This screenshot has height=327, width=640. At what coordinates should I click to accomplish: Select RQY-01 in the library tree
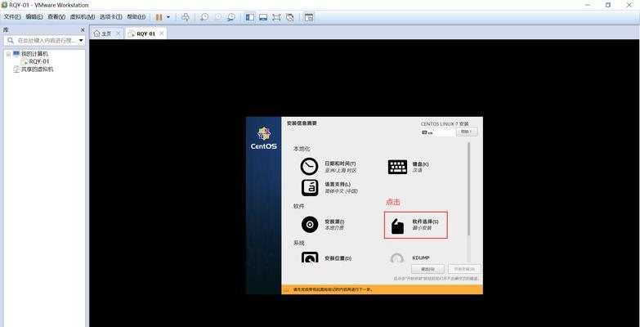point(39,61)
